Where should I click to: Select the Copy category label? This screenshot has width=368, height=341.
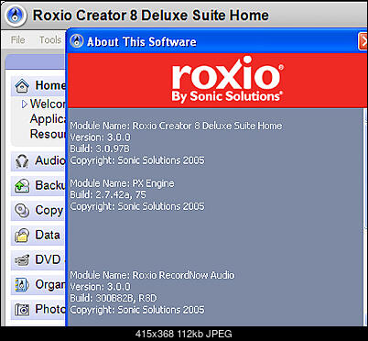[49, 211]
